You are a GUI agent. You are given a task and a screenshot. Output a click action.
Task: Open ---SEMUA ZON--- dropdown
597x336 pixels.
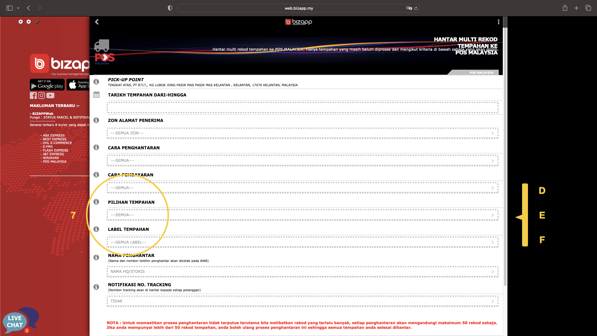(x=303, y=133)
